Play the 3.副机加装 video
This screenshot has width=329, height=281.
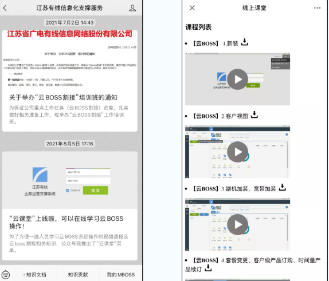pos(237,224)
